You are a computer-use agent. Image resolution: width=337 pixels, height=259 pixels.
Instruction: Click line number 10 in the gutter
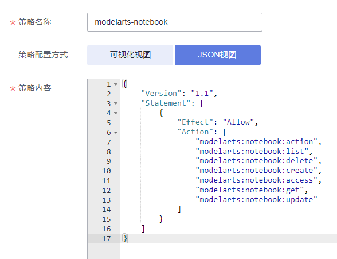[107, 171]
